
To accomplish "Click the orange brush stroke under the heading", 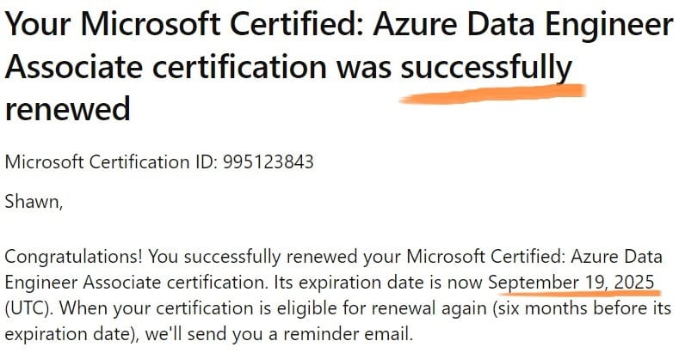I will tap(492, 94).
